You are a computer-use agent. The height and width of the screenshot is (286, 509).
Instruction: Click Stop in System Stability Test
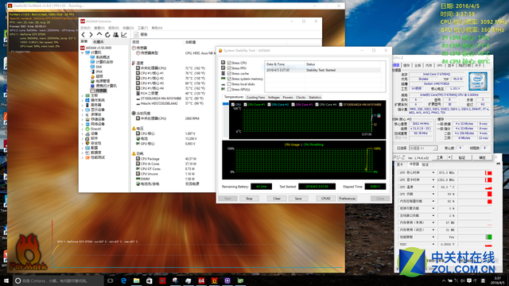tap(249, 199)
